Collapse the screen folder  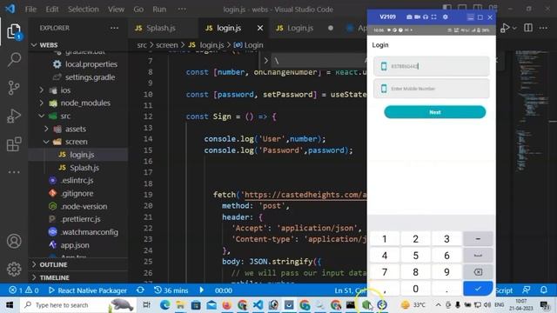pyautogui.click(x=76, y=142)
